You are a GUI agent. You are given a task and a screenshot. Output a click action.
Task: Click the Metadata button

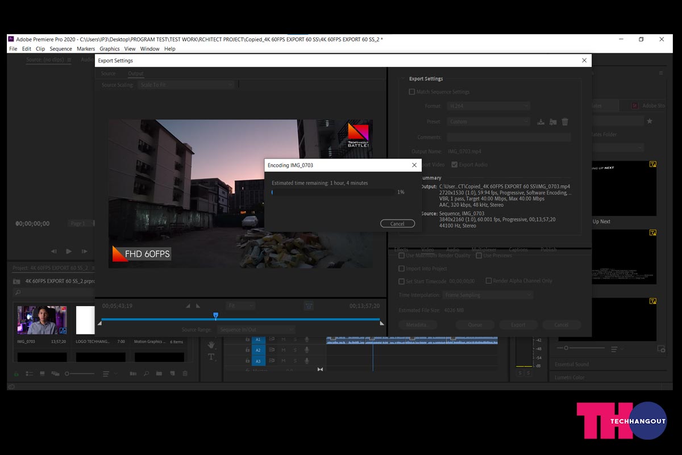click(x=418, y=325)
